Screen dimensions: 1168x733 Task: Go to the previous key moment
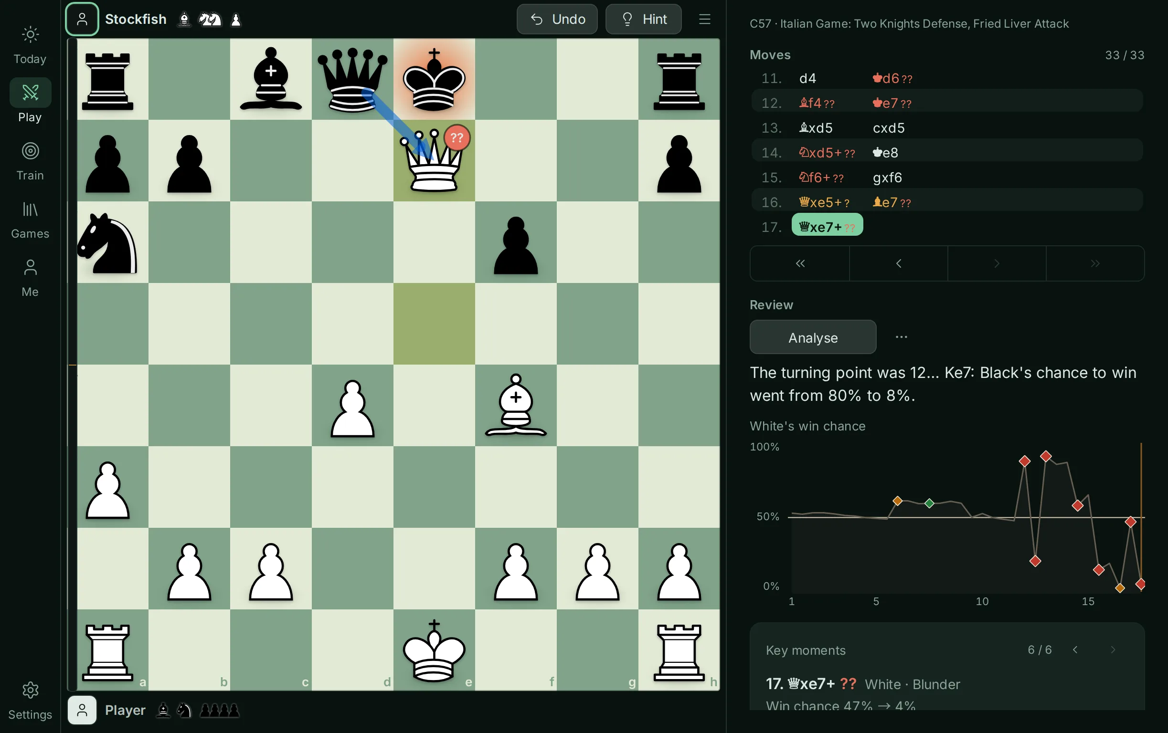pos(1075,649)
